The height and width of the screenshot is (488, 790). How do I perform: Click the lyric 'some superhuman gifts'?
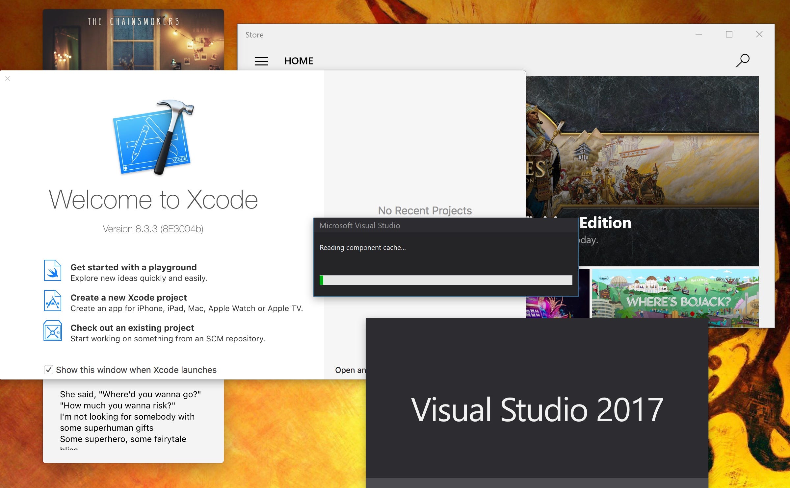click(x=107, y=428)
